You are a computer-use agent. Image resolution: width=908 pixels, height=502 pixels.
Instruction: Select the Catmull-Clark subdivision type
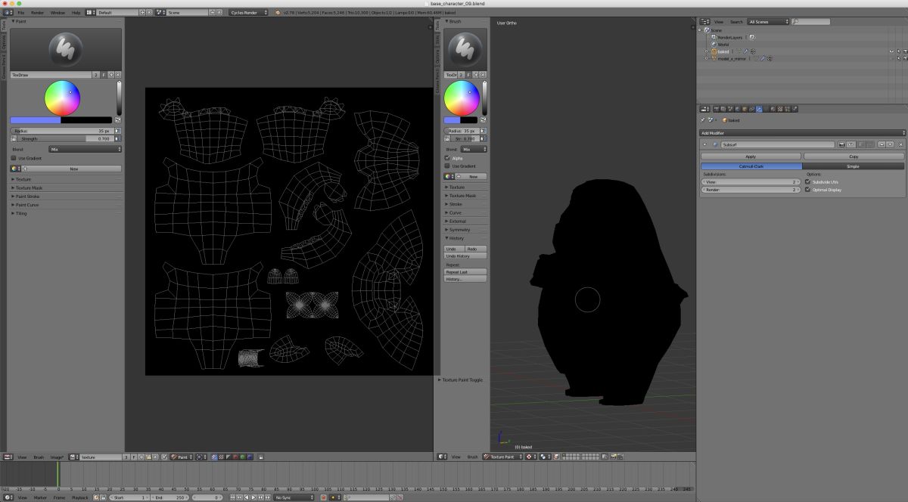pyautogui.click(x=751, y=166)
